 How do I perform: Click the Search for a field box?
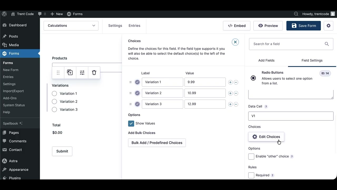291,44
